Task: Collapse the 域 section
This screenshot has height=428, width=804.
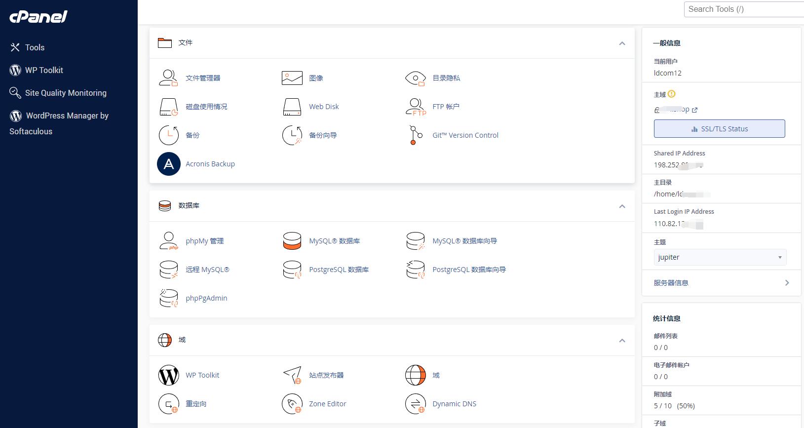Action: [622, 341]
